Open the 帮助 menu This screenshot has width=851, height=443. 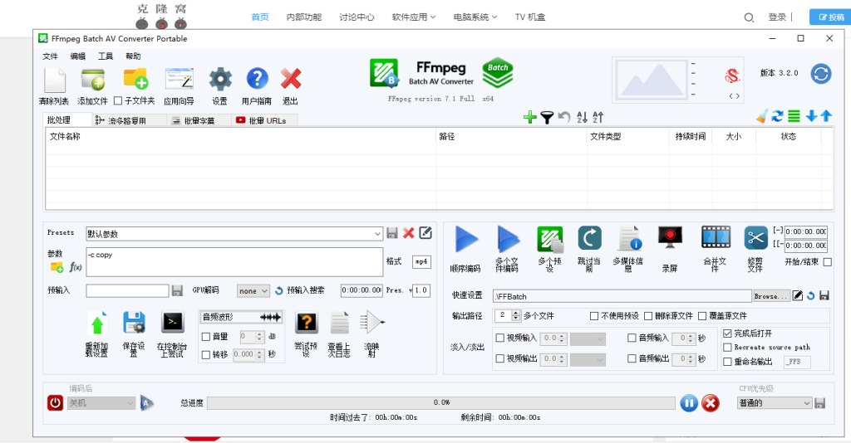click(133, 56)
